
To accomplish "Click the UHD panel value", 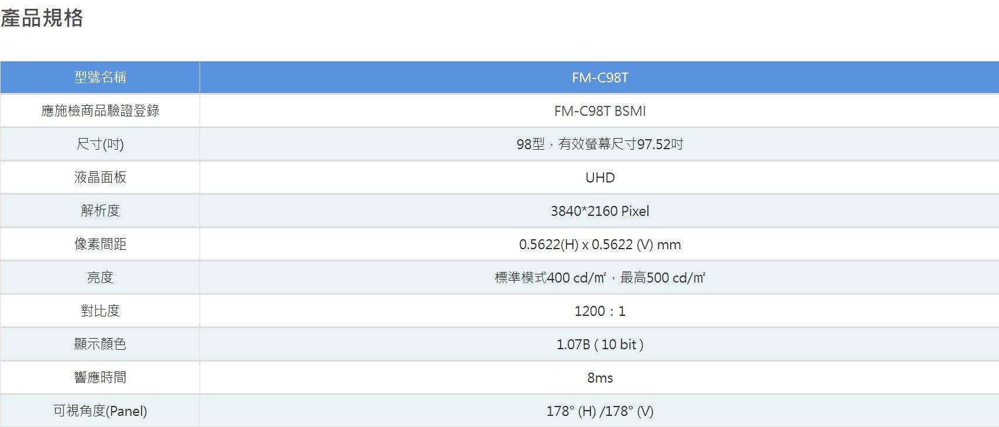I will click(600, 177).
